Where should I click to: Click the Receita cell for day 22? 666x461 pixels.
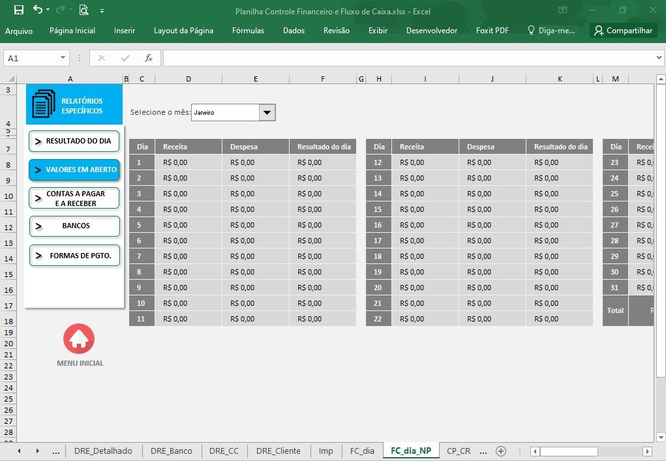tap(425, 319)
